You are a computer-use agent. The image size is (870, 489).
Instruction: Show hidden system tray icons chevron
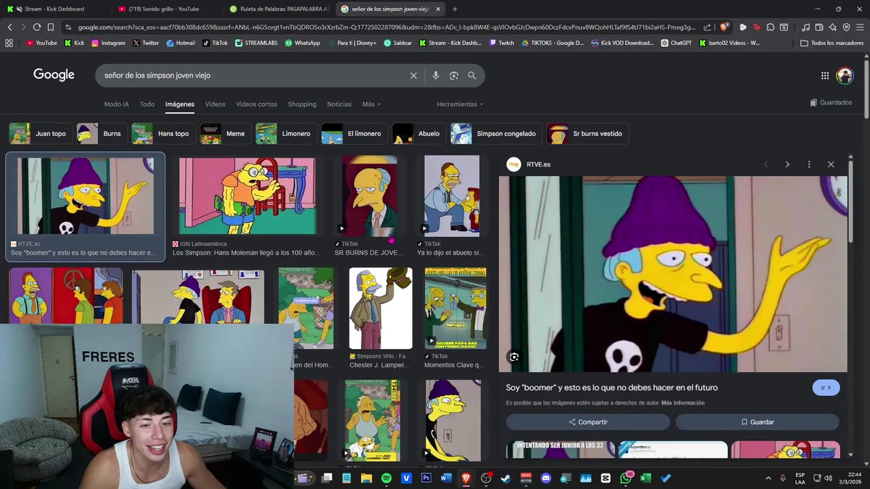point(769,478)
